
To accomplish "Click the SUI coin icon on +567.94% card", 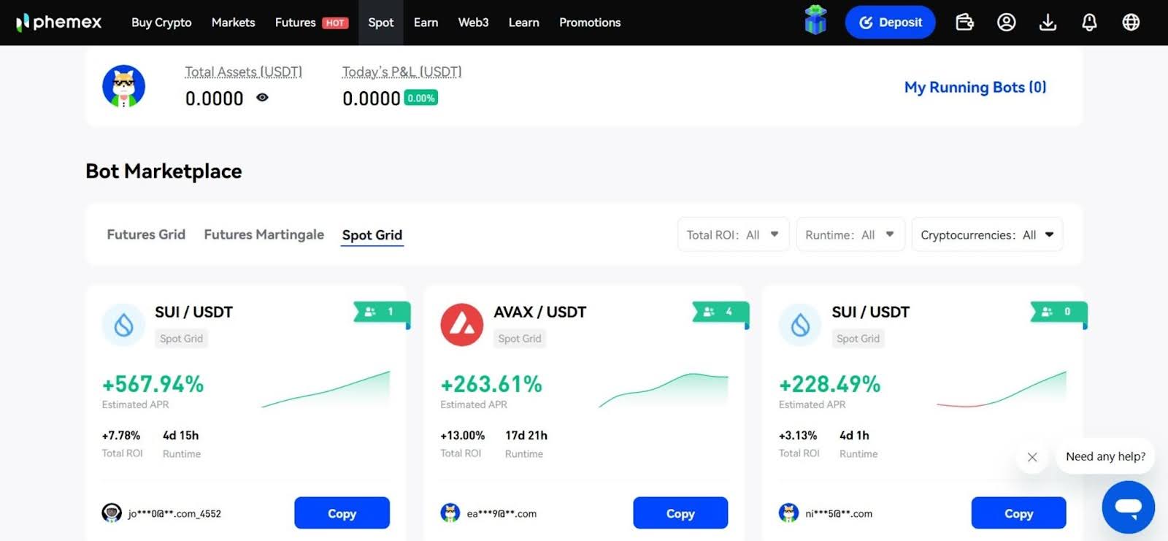I will coord(123,325).
